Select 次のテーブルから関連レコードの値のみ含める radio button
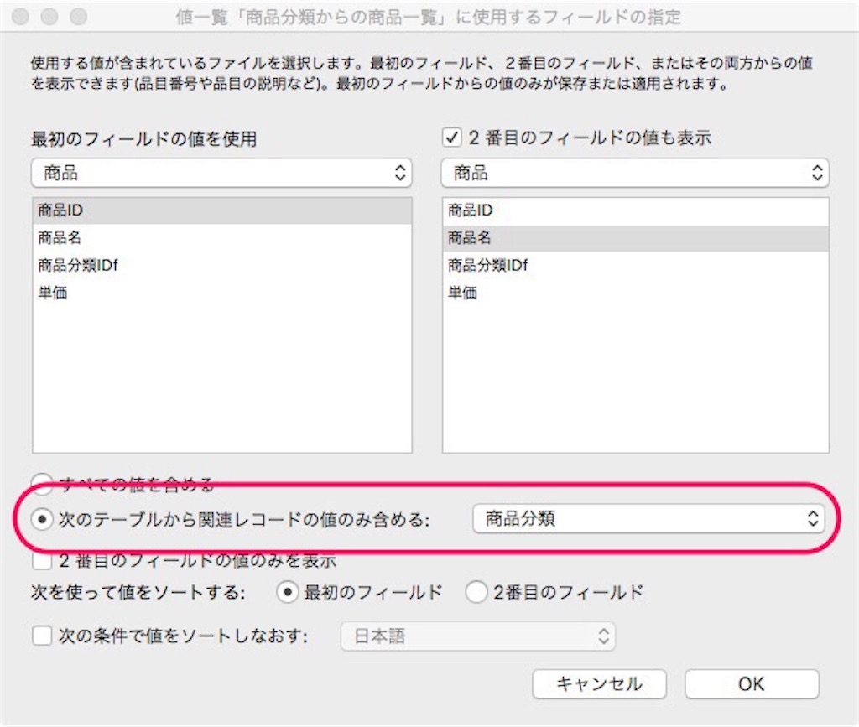 click(42, 519)
